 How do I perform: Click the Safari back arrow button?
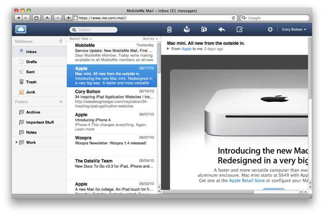tap(18, 18)
